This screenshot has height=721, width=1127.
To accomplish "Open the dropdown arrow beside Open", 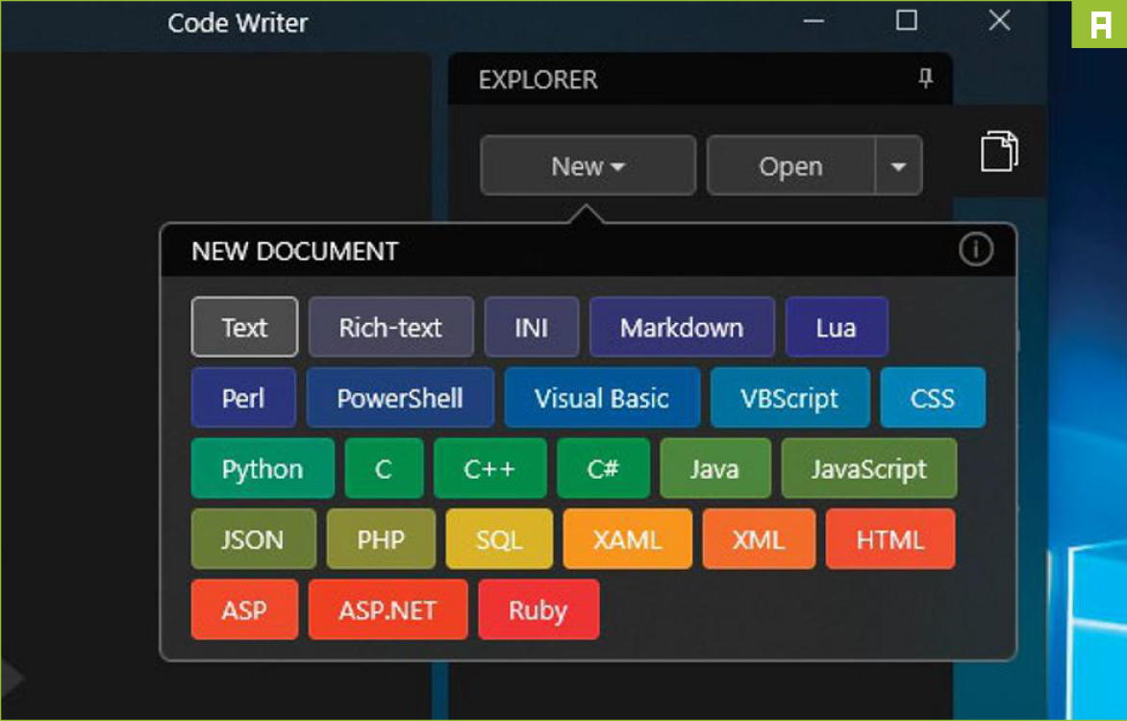I will 898,165.
